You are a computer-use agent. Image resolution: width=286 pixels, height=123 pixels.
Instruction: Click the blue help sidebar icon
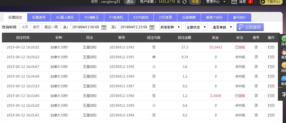coord(284,78)
